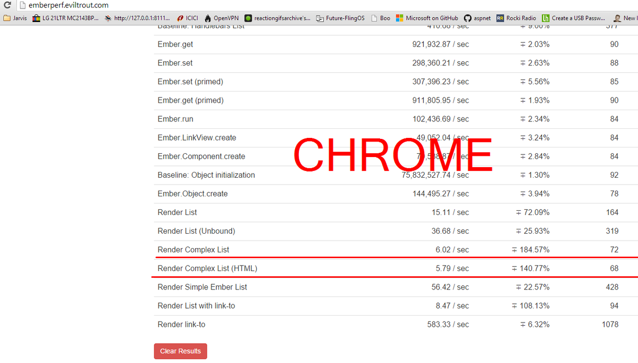Open the Jarvis bookmarks folder

(x=15, y=18)
